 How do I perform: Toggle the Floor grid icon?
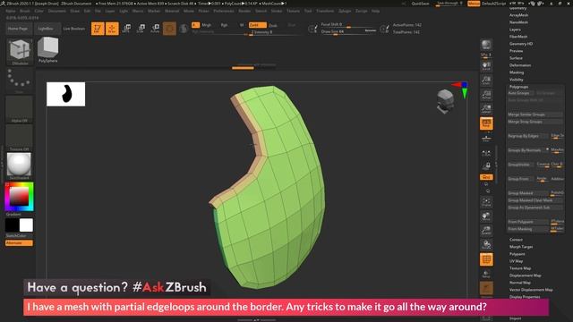(x=486, y=138)
